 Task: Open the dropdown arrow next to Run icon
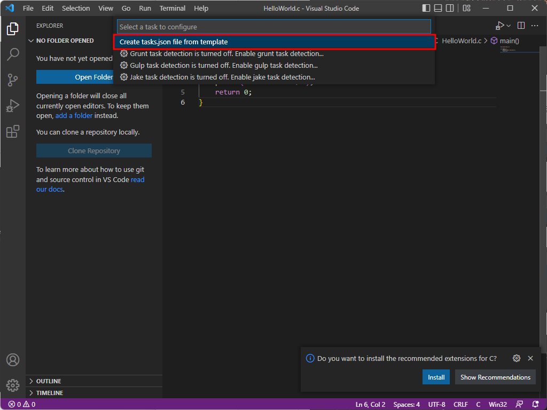[509, 26]
